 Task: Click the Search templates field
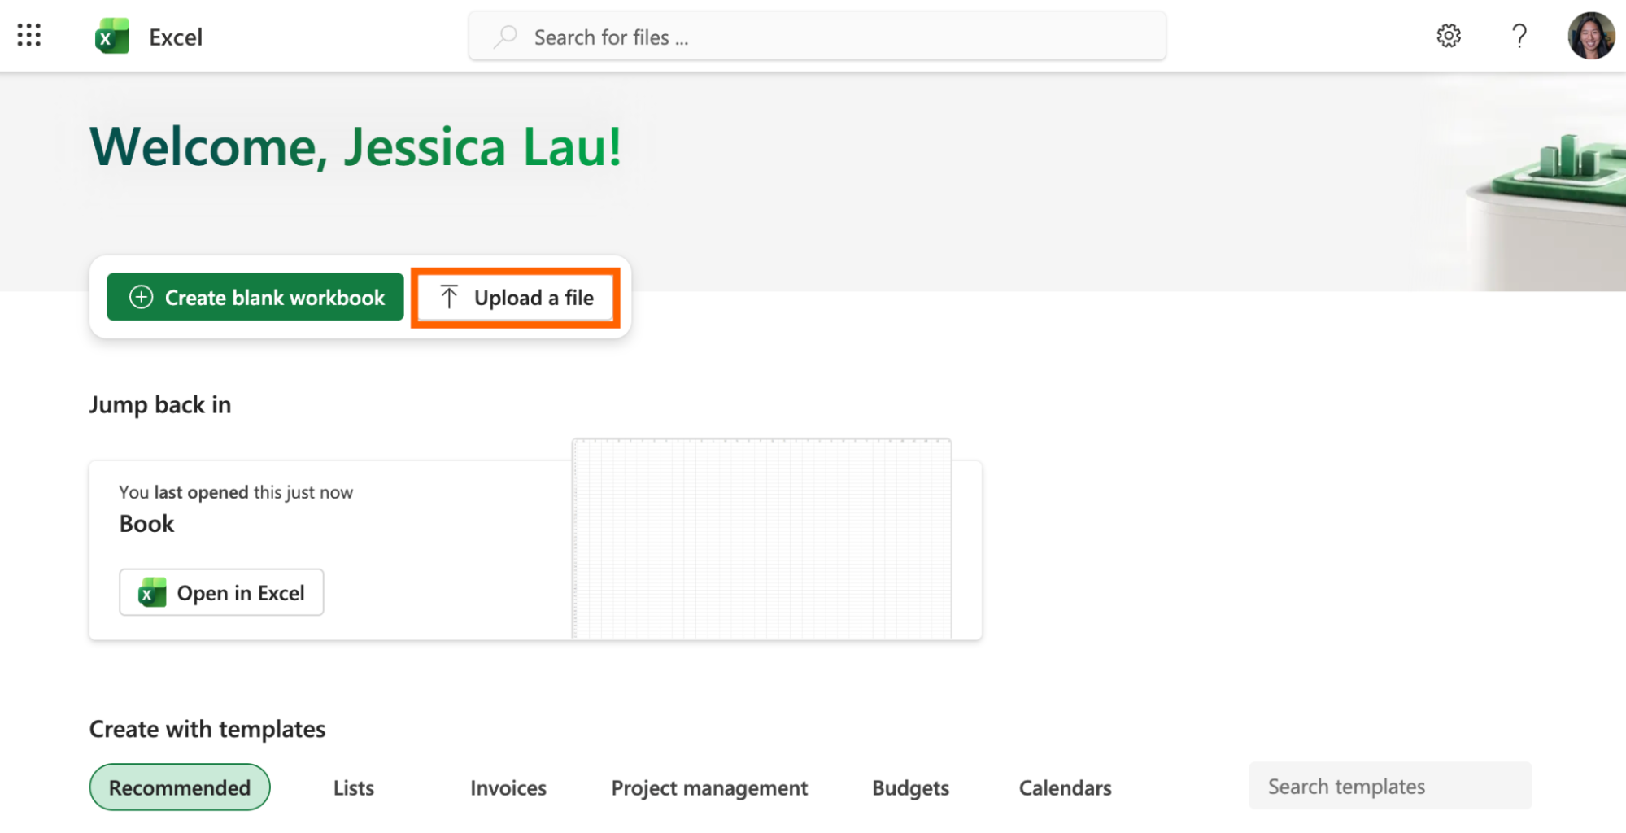coord(1390,786)
